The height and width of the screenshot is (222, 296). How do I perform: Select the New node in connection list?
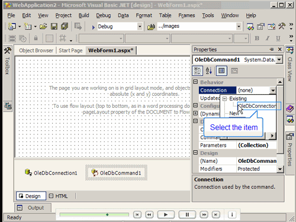[x=234, y=114]
